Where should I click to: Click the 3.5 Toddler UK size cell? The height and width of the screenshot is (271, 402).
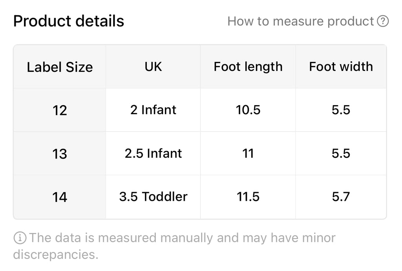coord(153,196)
